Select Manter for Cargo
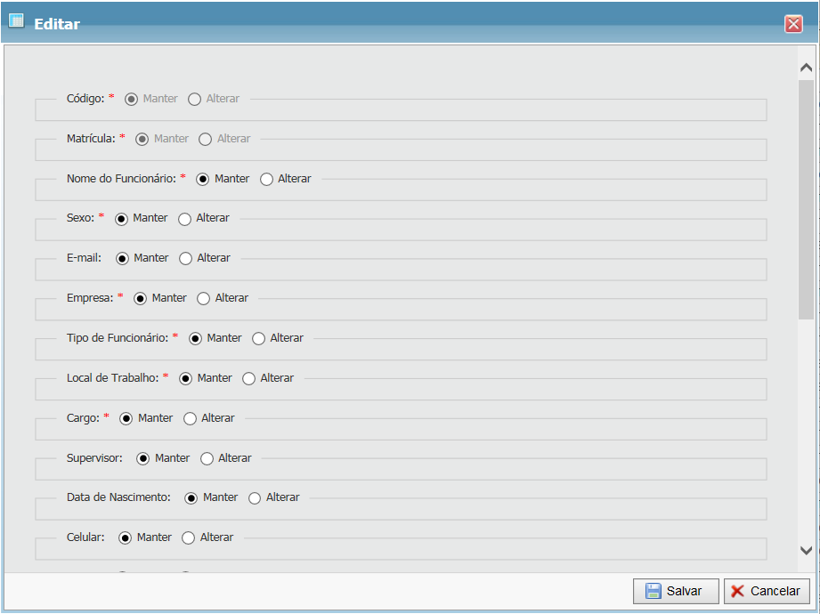This screenshot has height=614, width=820. [x=126, y=418]
